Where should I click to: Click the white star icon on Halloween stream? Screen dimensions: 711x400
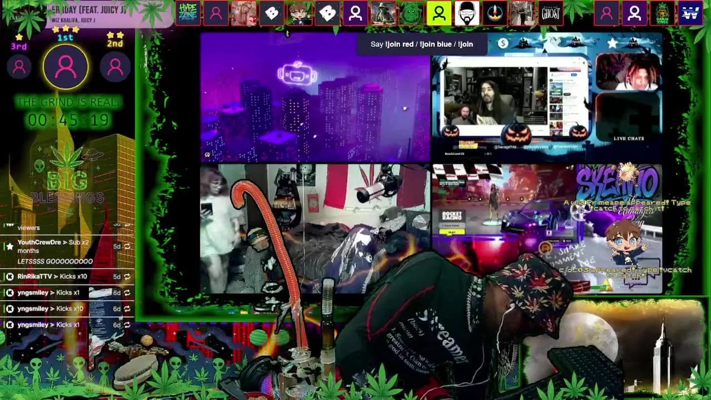pos(612,43)
